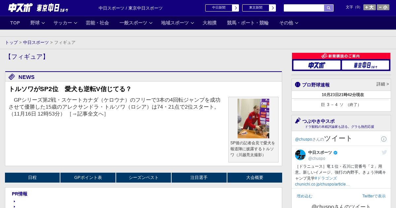Click →記事全文へ link
Image resolution: width=396 pixels, height=208 pixels.
click(x=88, y=114)
